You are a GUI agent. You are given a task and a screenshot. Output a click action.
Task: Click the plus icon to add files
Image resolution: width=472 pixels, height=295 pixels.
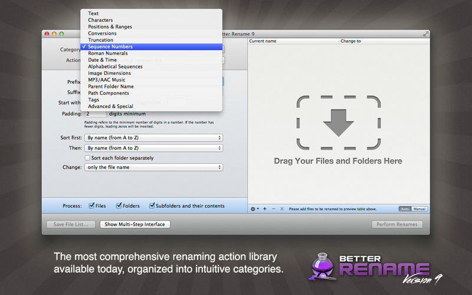pos(264,209)
